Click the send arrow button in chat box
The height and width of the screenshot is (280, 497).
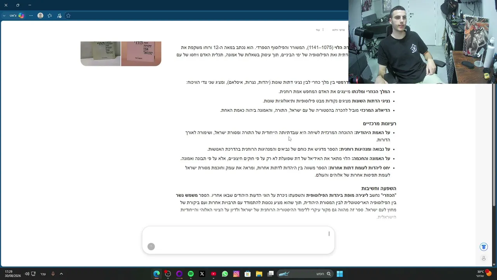(x=151, y=247)
